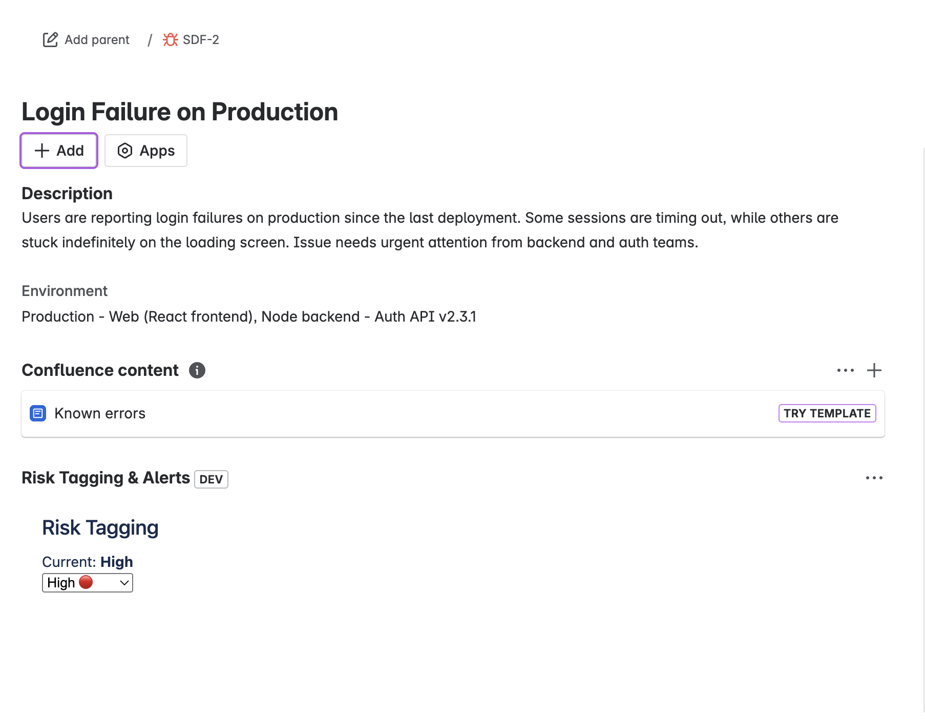Open Confluence content more actions ellipsis
Viewport: 925px width, 719px height.
pyautogui.click(x=845, y=370)
